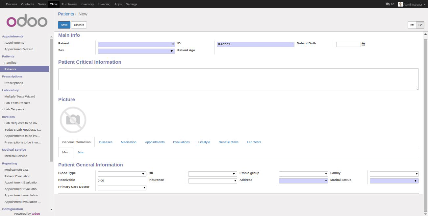
Task: Switch to the Appointments tab
Action: [x=155, y=142]
